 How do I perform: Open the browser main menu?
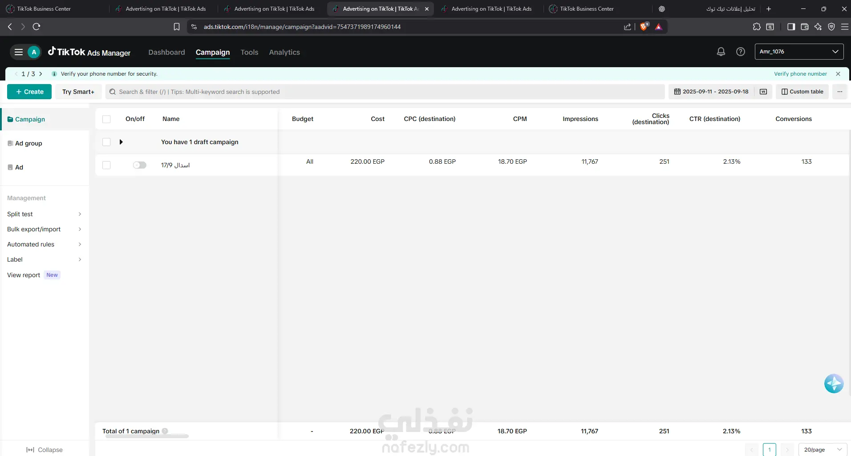(x=845, y=27)
